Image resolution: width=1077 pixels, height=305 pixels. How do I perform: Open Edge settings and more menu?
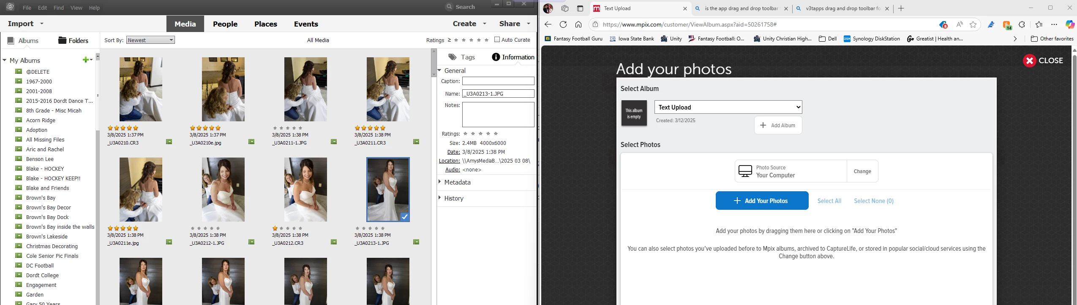pyautogui.click(x=1054, y=24)
